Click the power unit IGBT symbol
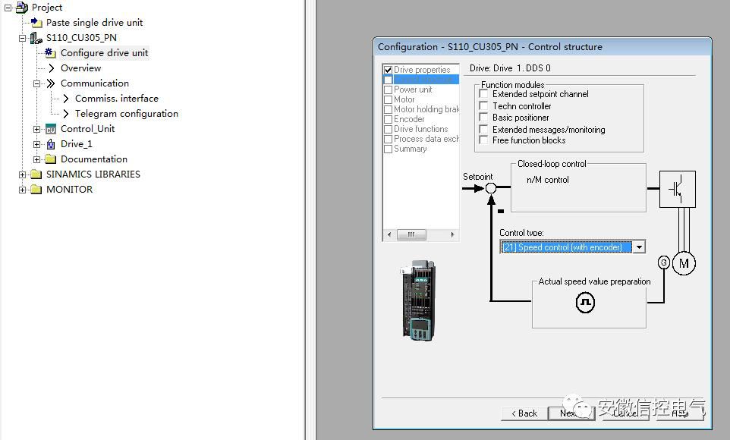This screenshot has height=440, width=730. coord(678,189)
